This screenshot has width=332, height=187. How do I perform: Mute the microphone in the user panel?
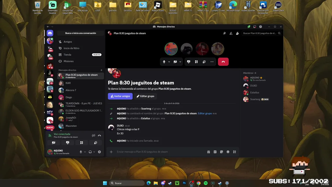[x=81, y=152]
